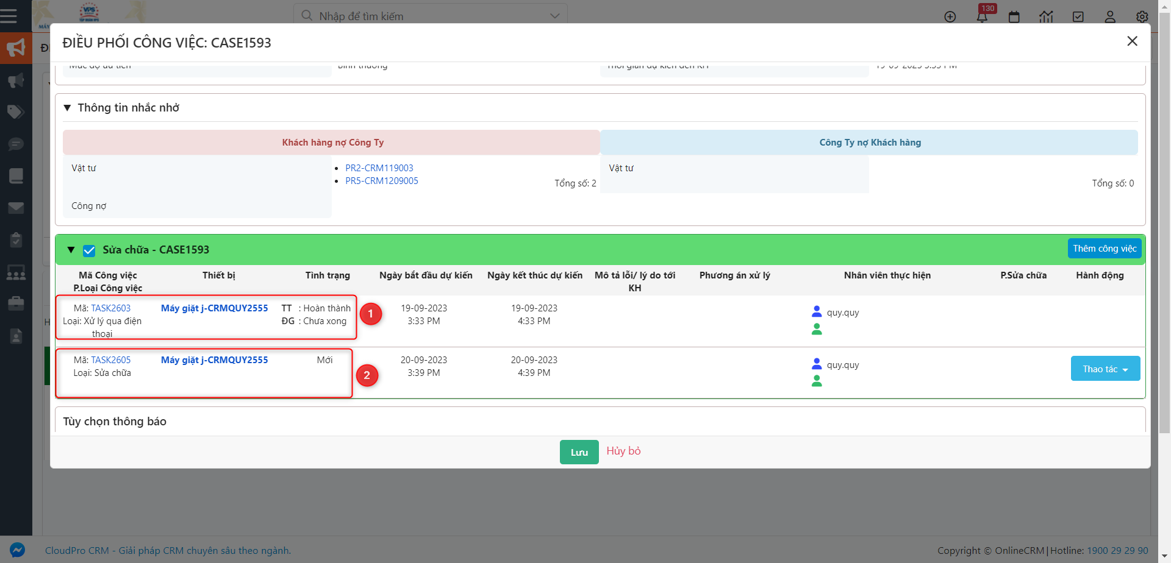Click the Lưu save button

click(579, 452)
